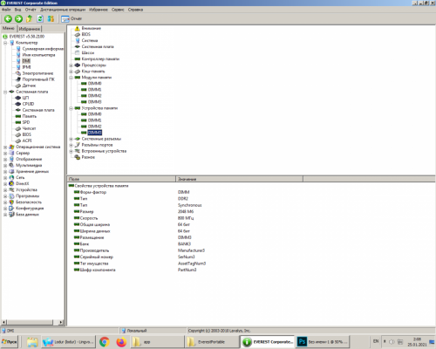Click the users toolbar icon
The height and width of the screenshot is (349, 436).
click(x=51, y=19)
